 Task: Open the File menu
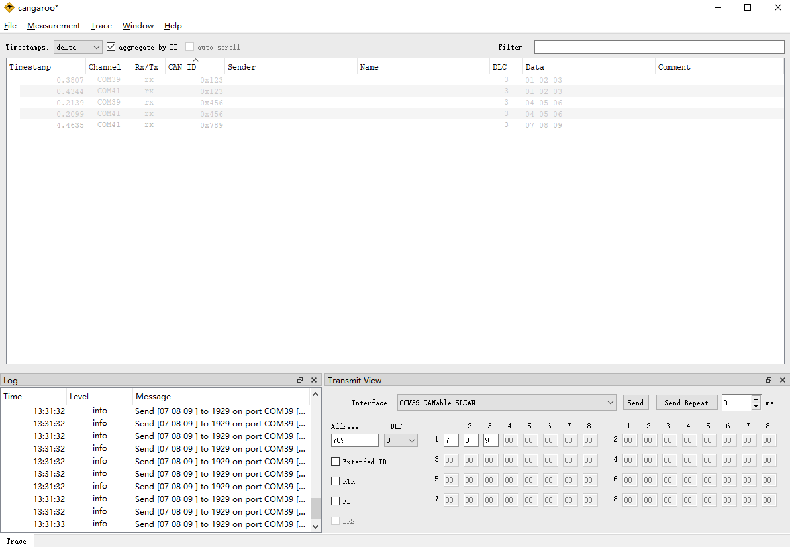[x=10, y=26]
